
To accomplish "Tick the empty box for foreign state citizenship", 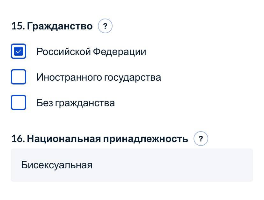I will [x=18, y=77].
